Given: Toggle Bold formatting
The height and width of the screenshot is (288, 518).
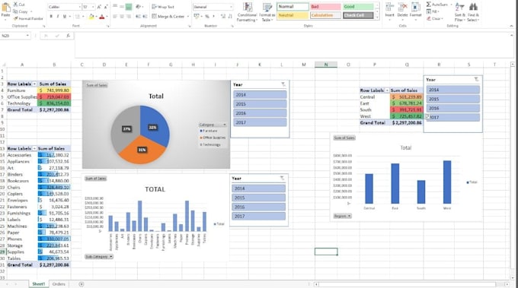Looking at the screenshot, I should tap(51, 16).
